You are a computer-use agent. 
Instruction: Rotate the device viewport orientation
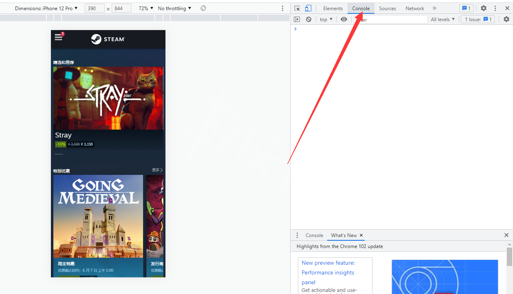pos(203,8)
